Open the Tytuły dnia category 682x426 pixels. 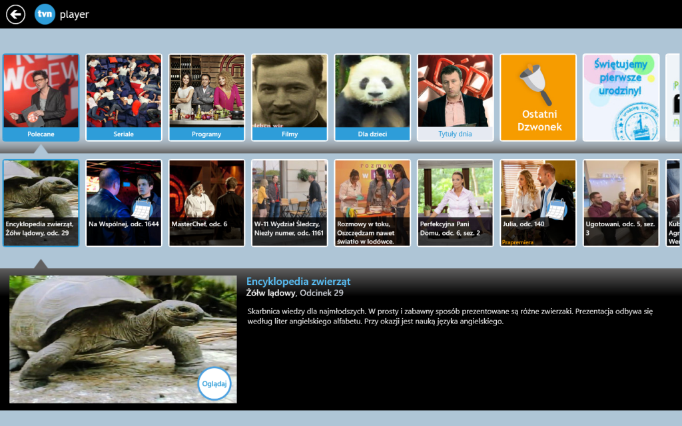point(456,97)
